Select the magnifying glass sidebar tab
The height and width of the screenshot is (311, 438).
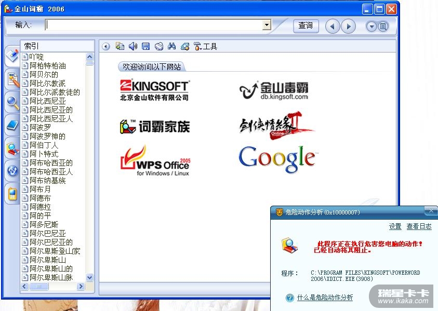coord(12,102)
